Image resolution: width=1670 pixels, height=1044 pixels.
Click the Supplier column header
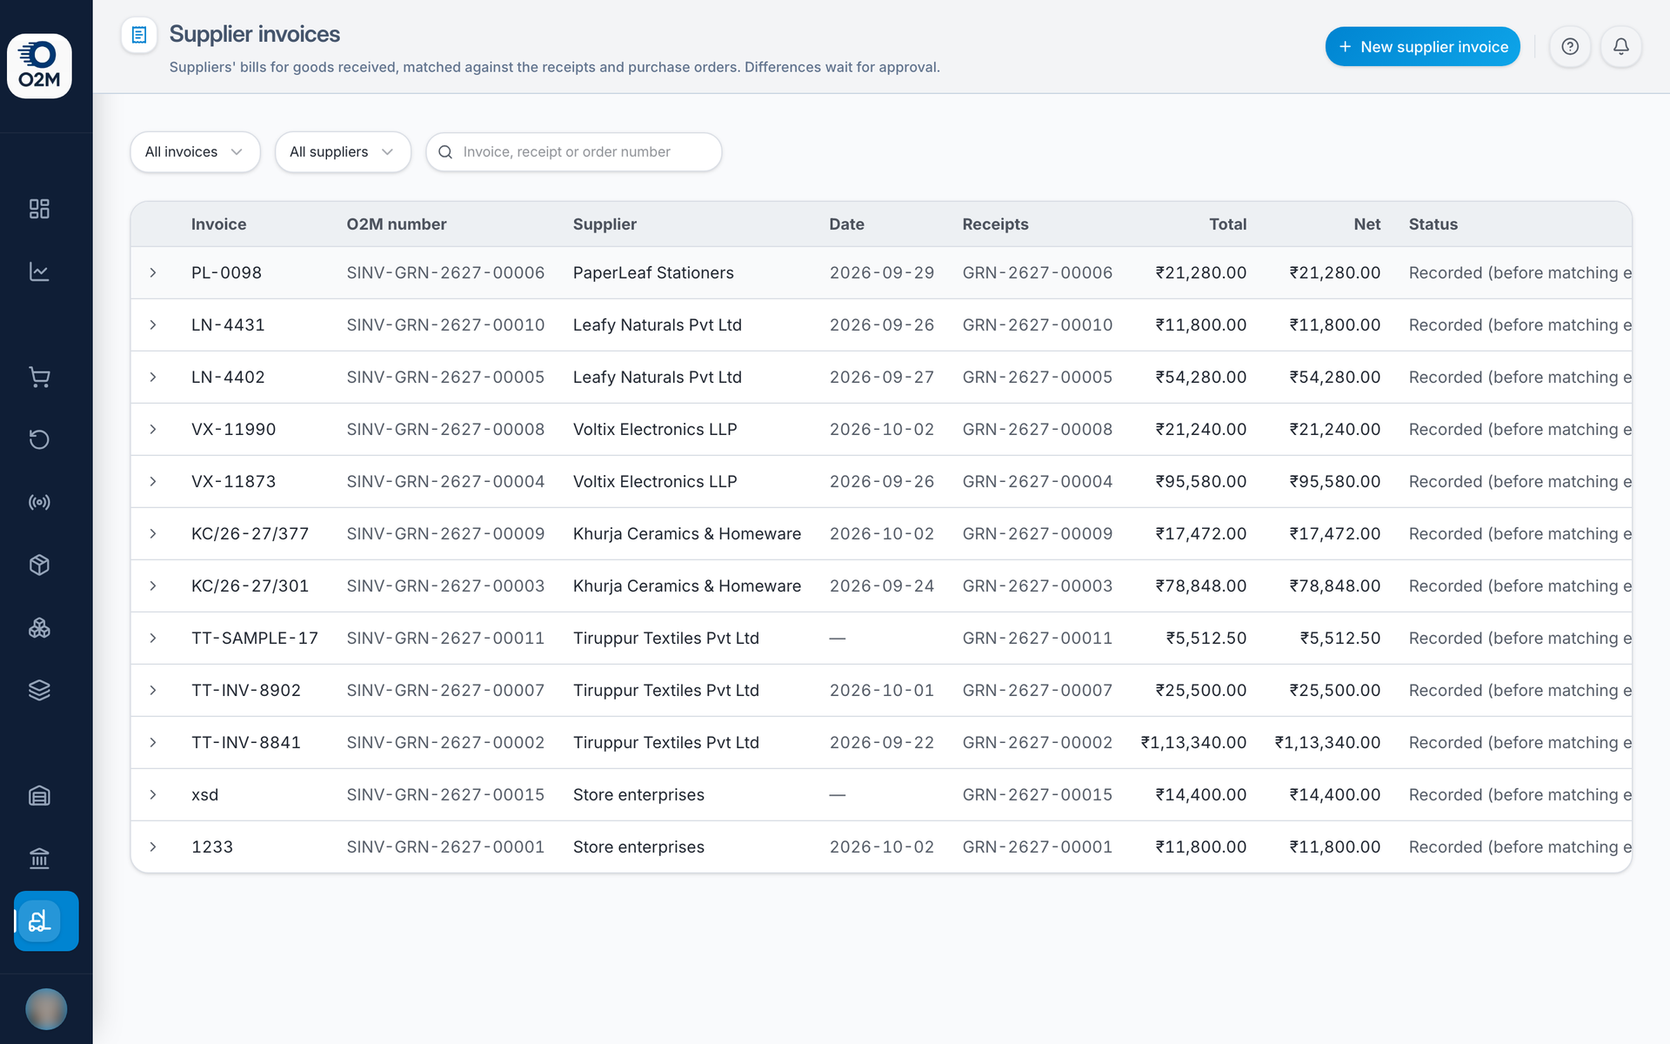coord(605,224)
